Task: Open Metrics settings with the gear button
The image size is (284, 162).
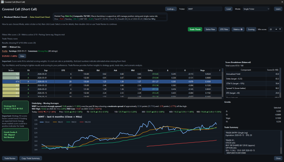Action: 238,29
